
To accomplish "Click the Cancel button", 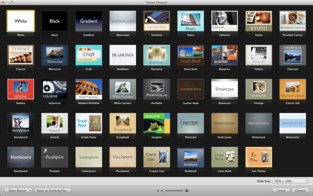I will [x=281, y=191].
